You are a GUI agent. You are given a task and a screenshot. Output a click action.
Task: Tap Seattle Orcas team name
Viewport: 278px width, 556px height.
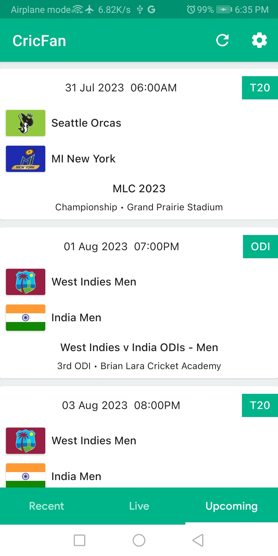86,123
